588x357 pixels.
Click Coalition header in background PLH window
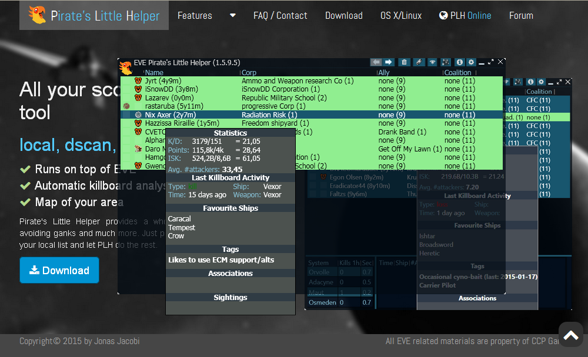[x=539, y=92]
